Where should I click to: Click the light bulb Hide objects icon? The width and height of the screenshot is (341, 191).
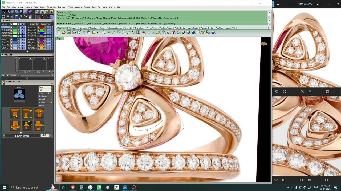click(164, 32)
